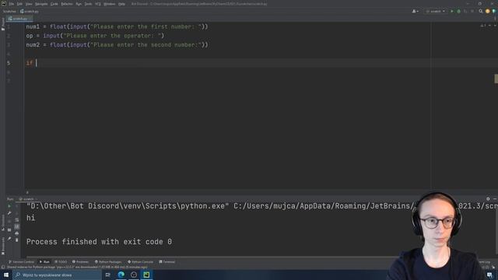This screenshot has height=280, width=498.
Task: Click the Windows taskbar search box
Action: coord(57,275)
